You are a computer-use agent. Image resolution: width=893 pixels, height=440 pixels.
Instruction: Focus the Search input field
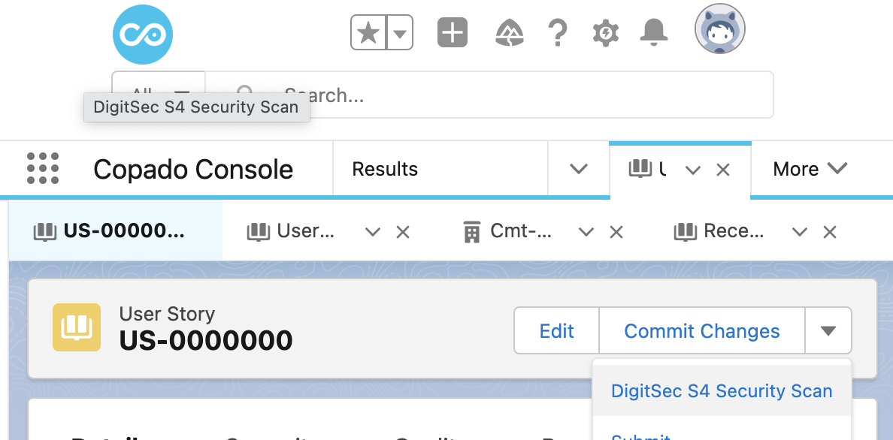tap(489, 95)
